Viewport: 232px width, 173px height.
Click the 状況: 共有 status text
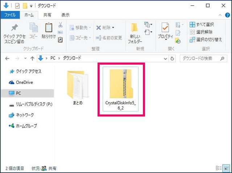tap(44, 168)
